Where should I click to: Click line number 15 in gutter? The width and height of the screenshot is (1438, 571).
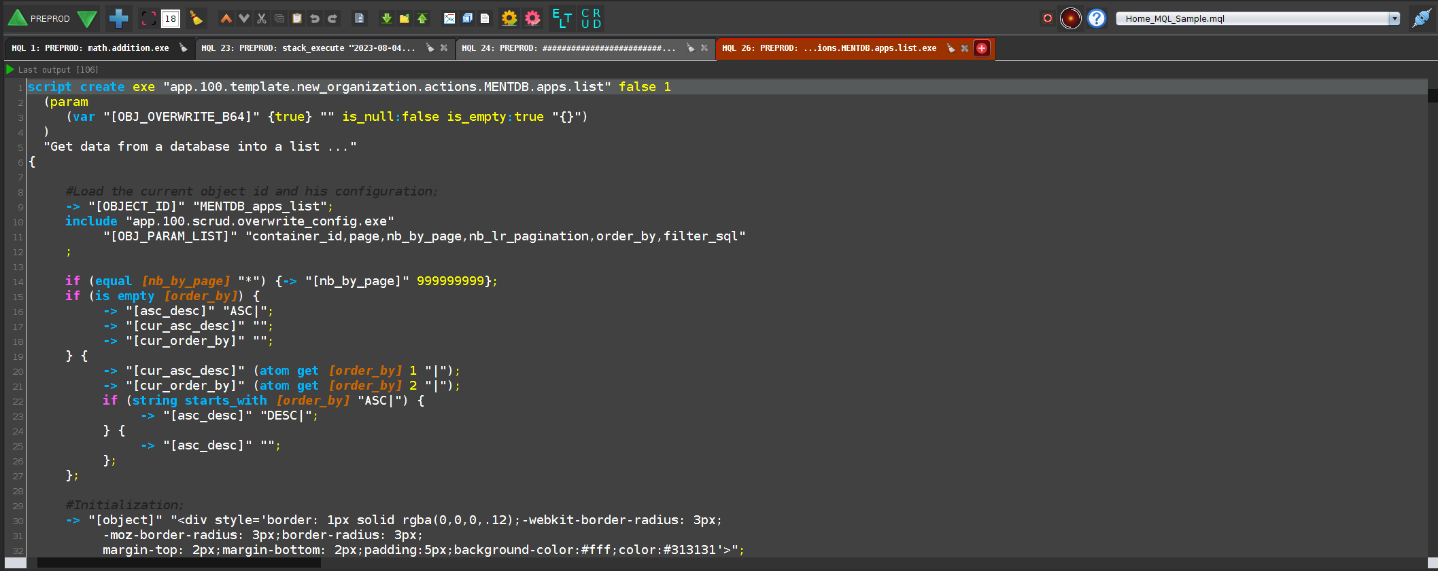pos(18,297)
